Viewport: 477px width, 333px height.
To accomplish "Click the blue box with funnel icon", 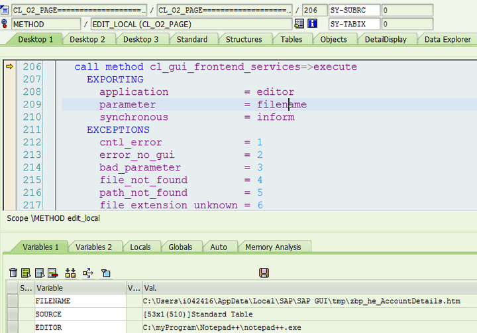I will (105, 273).
